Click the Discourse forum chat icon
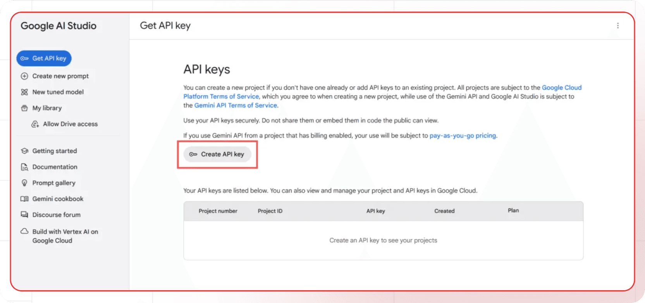The height and width of the screenshot is (303, 645). (x=24, y=215)
